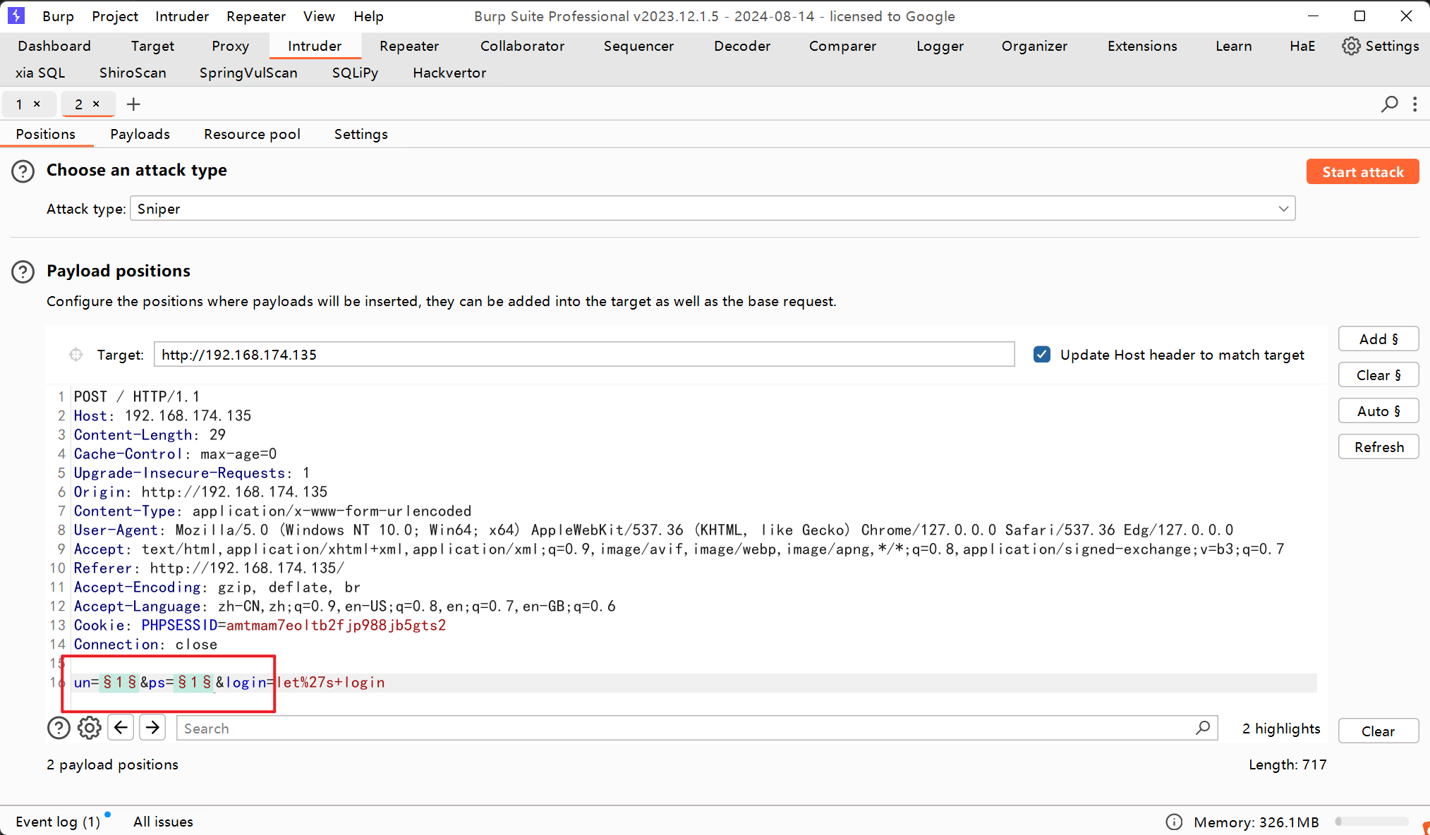This screenshot has height=835, width=1430.
Task: Click the Clear highlights button
Action: (x=1378, y=731)
